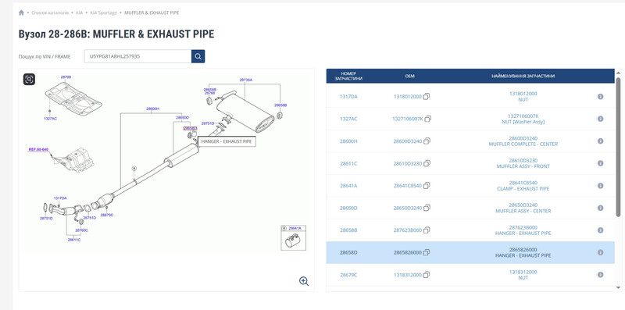Open the image search tool on the diagram

29,80
